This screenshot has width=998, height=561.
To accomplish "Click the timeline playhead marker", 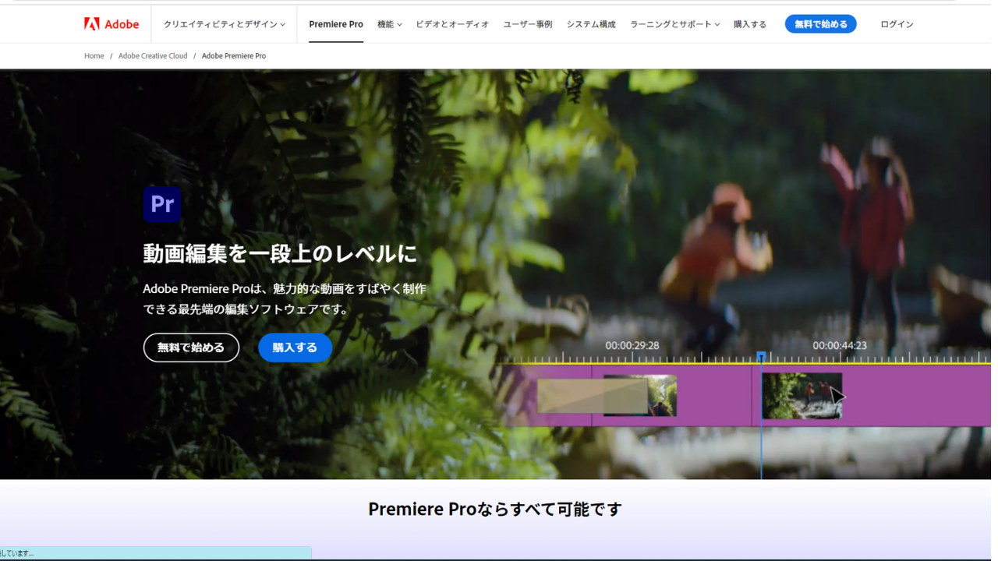I will pos(761,357).
